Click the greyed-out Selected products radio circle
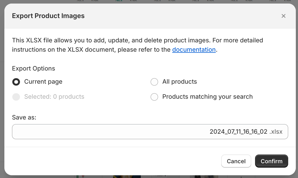 [x=16, y=97]
